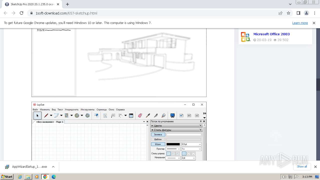
Task: Open the Изменить menu
Action: pos(45,109)
